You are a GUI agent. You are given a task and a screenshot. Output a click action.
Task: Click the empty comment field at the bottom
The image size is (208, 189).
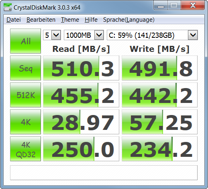point(104,173)
